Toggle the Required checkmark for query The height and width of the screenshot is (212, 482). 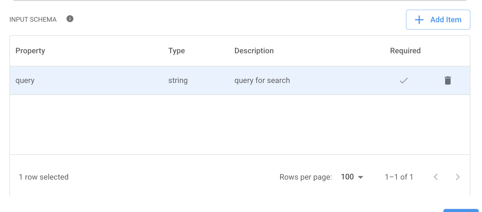pyautogui.click(x=404, y=80)
